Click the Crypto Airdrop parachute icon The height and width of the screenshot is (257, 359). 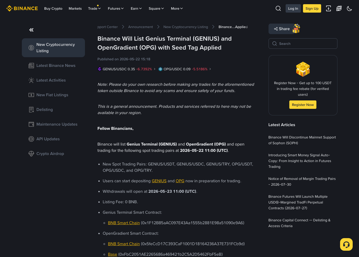[x=31, y=154]
